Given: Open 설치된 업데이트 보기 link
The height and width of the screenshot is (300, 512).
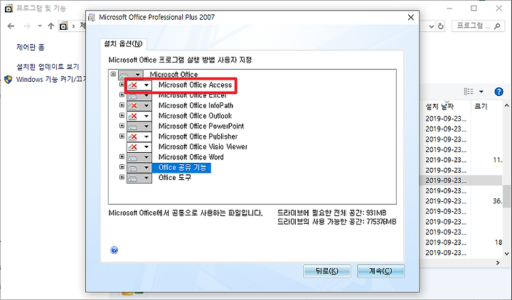Looking at the screenshot, I should [48, 67].
